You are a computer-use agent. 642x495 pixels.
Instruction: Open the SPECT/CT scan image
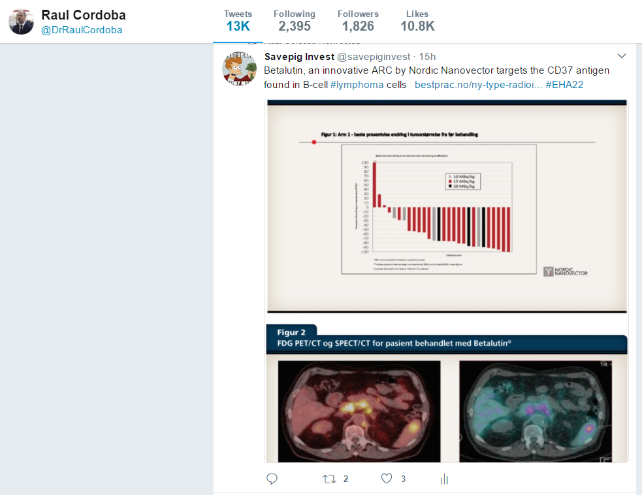[x=536, y=412]
